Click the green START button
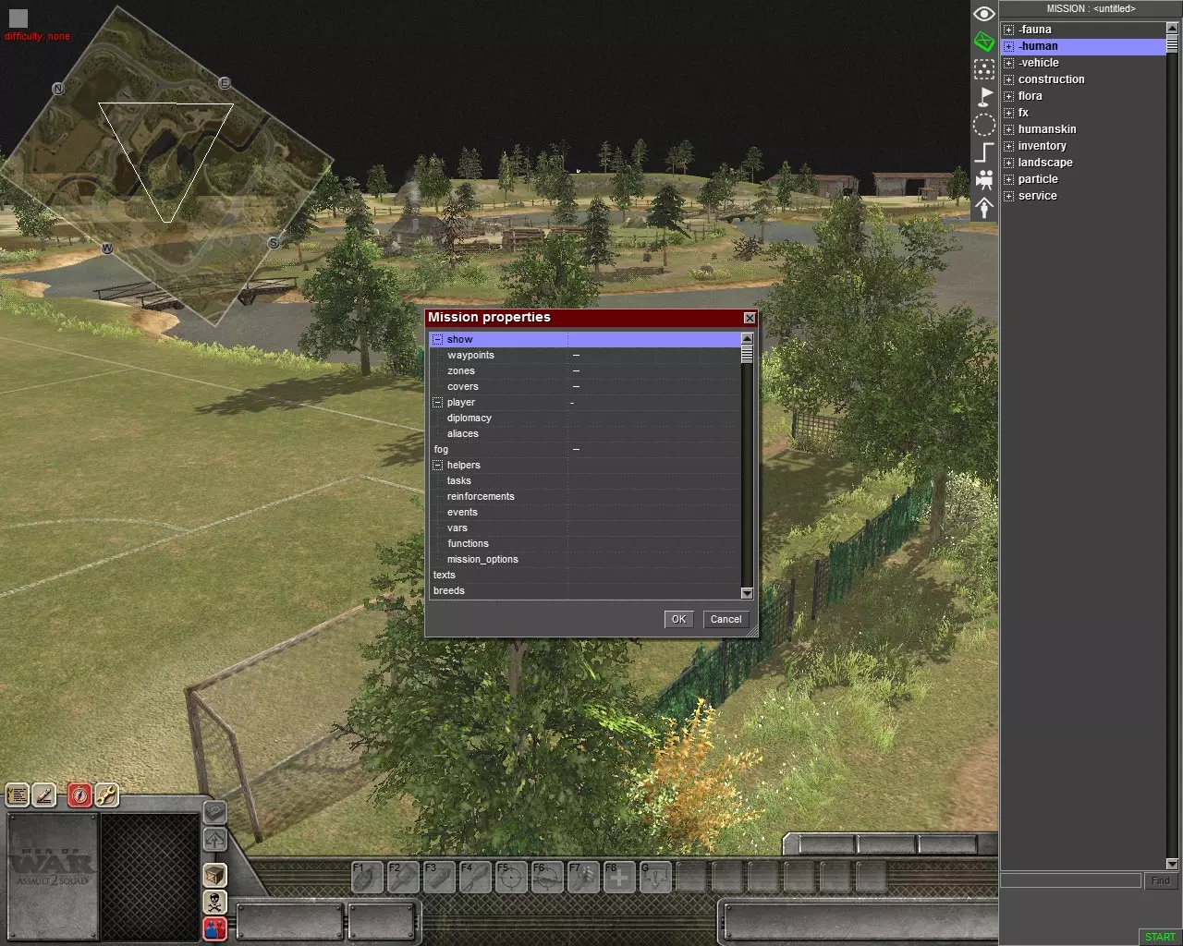Viewport: 1183px width, 946px height. click(1160, 937)
